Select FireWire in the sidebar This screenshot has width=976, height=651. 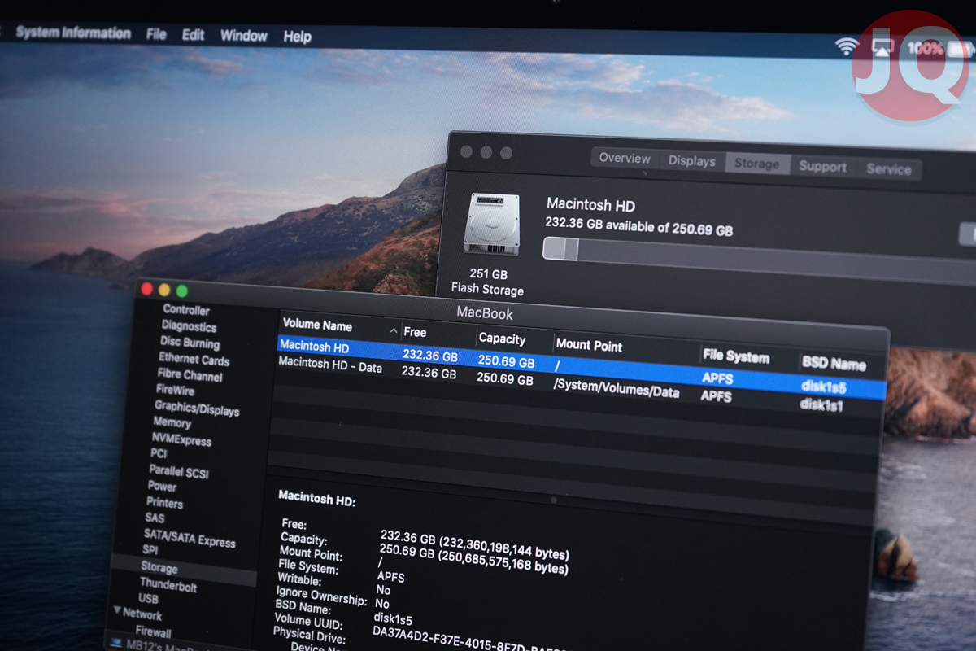pyautogui.click(x=175, y=390)
